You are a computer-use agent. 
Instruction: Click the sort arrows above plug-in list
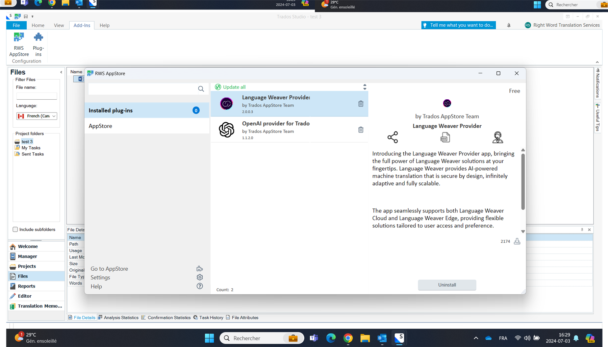365,87
